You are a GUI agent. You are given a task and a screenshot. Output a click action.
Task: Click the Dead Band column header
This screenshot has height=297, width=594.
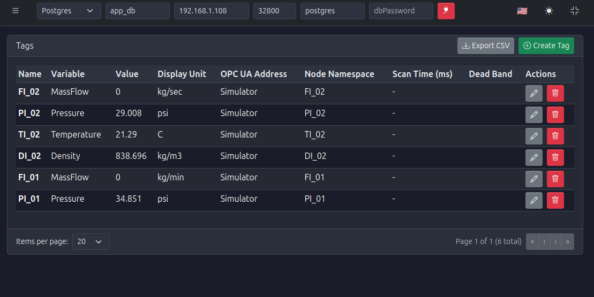[x=491, y=74]
